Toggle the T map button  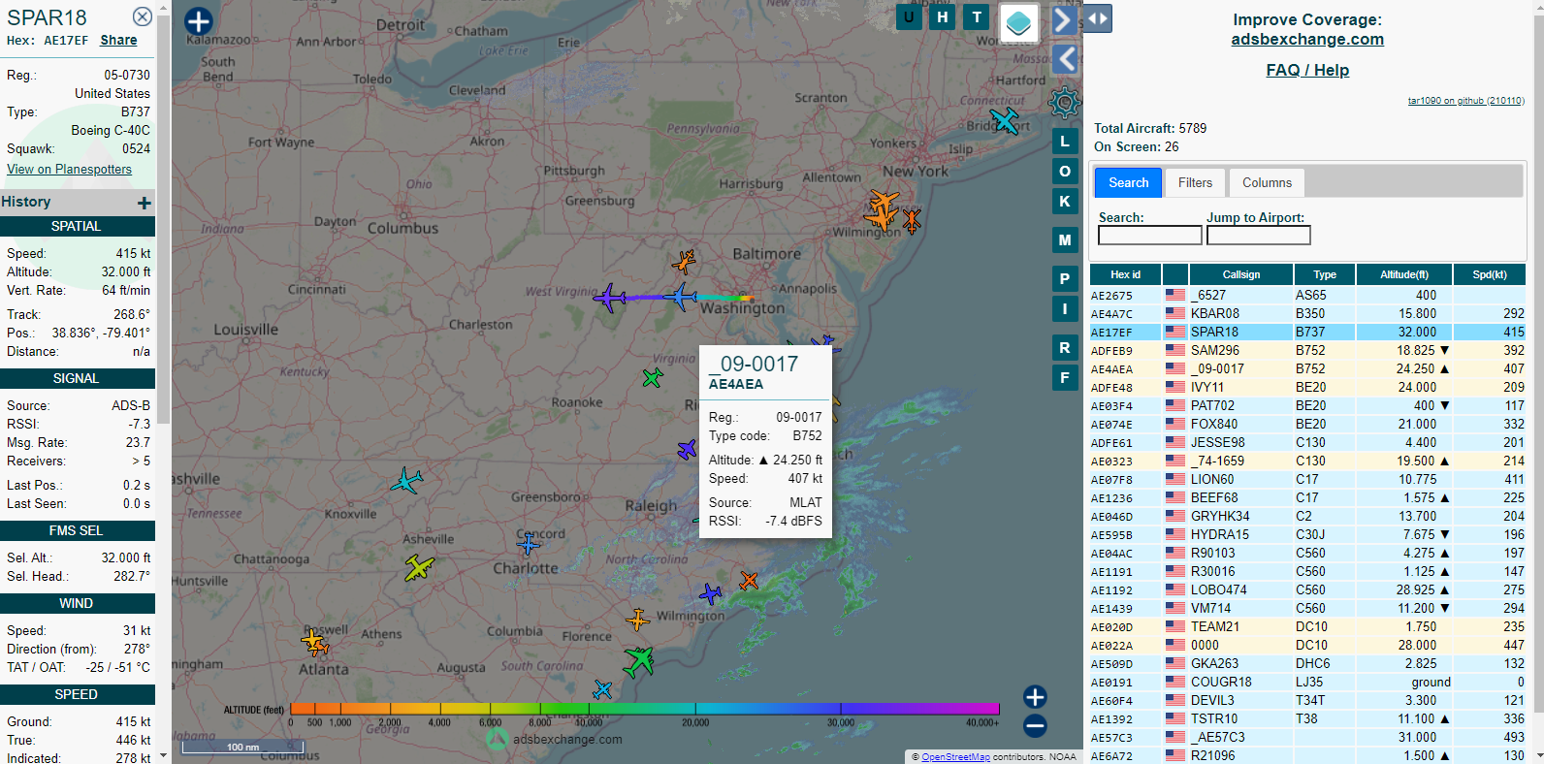tap(977, 16)
